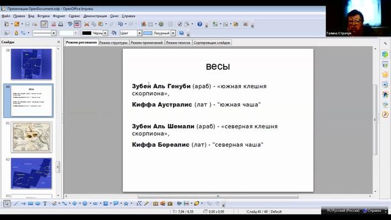Click the New document icon
Screen dimensions: 391x220
(x=7, y=24)
